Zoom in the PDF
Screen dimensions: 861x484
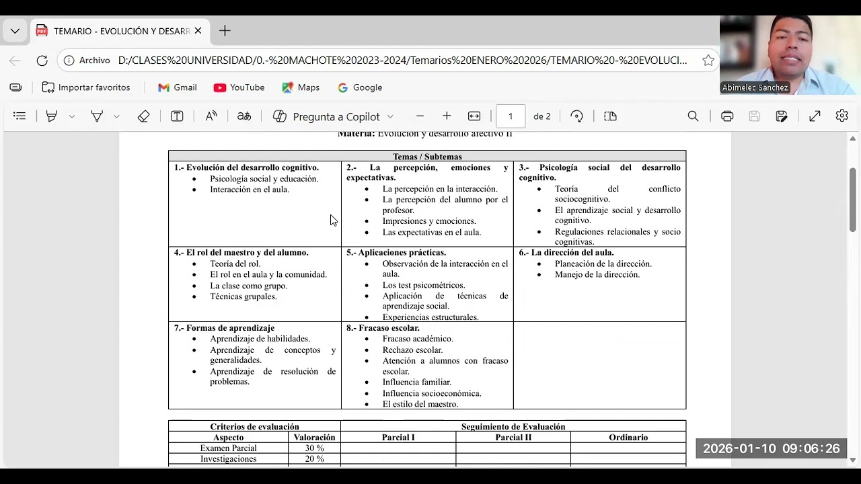click(x=447, y=116)
